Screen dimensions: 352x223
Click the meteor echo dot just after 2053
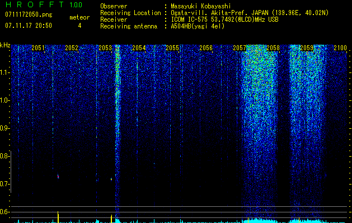[111, 179]
